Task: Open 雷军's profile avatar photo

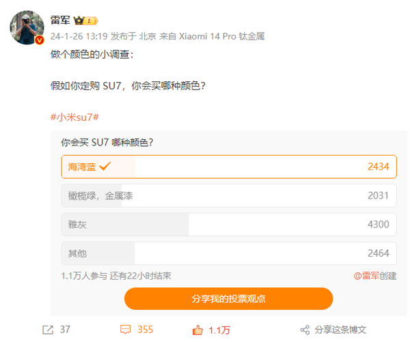Action: point(26,27)
